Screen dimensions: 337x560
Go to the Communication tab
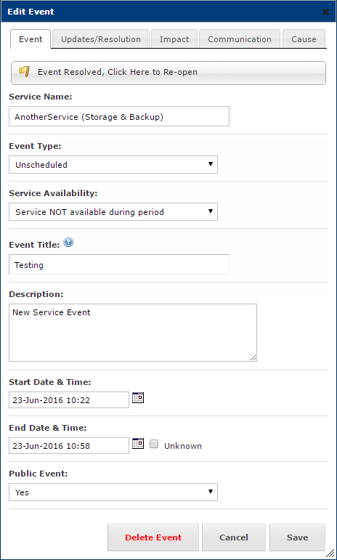[240, 39]
